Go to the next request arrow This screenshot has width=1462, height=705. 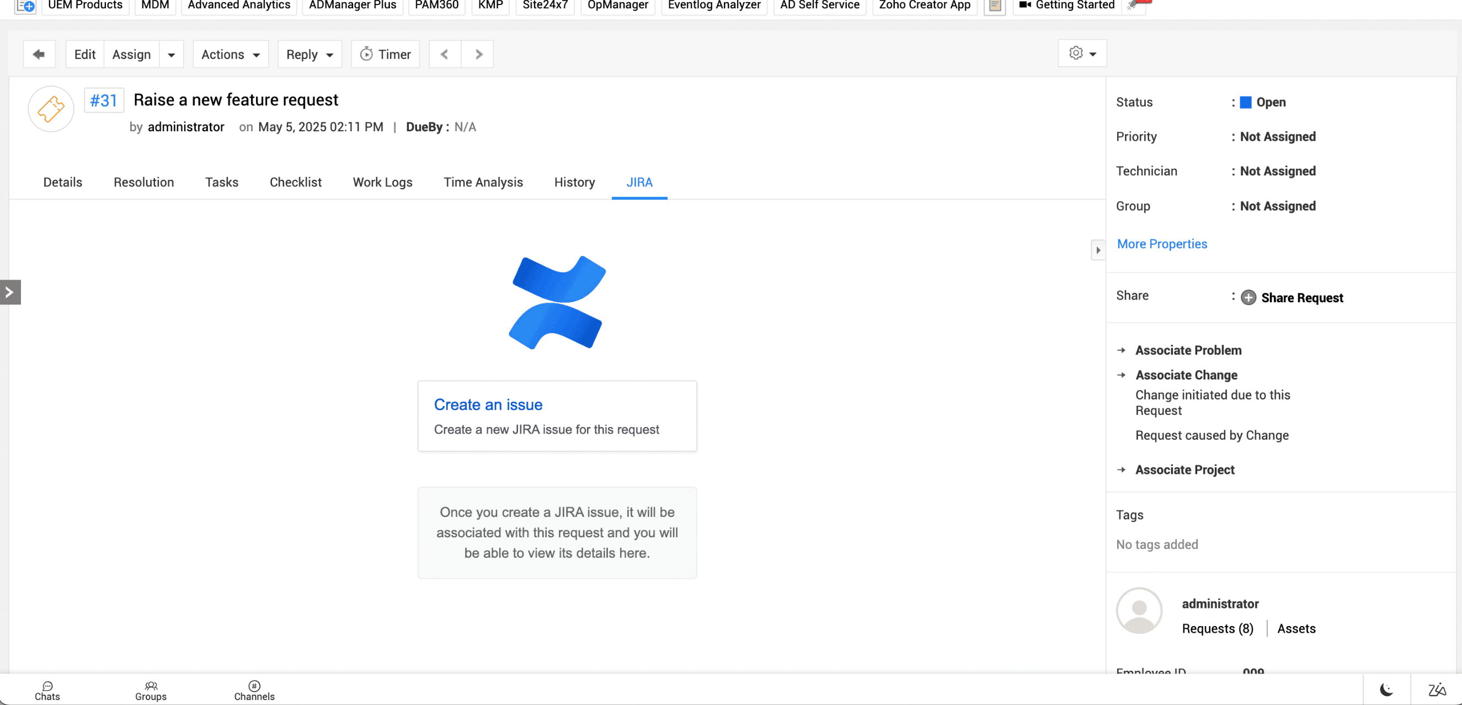[x=478, y=55]
